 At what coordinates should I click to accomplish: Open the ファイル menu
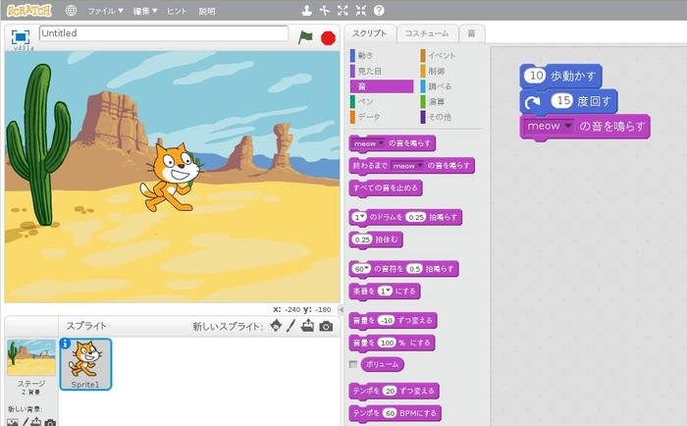(105, 11)
